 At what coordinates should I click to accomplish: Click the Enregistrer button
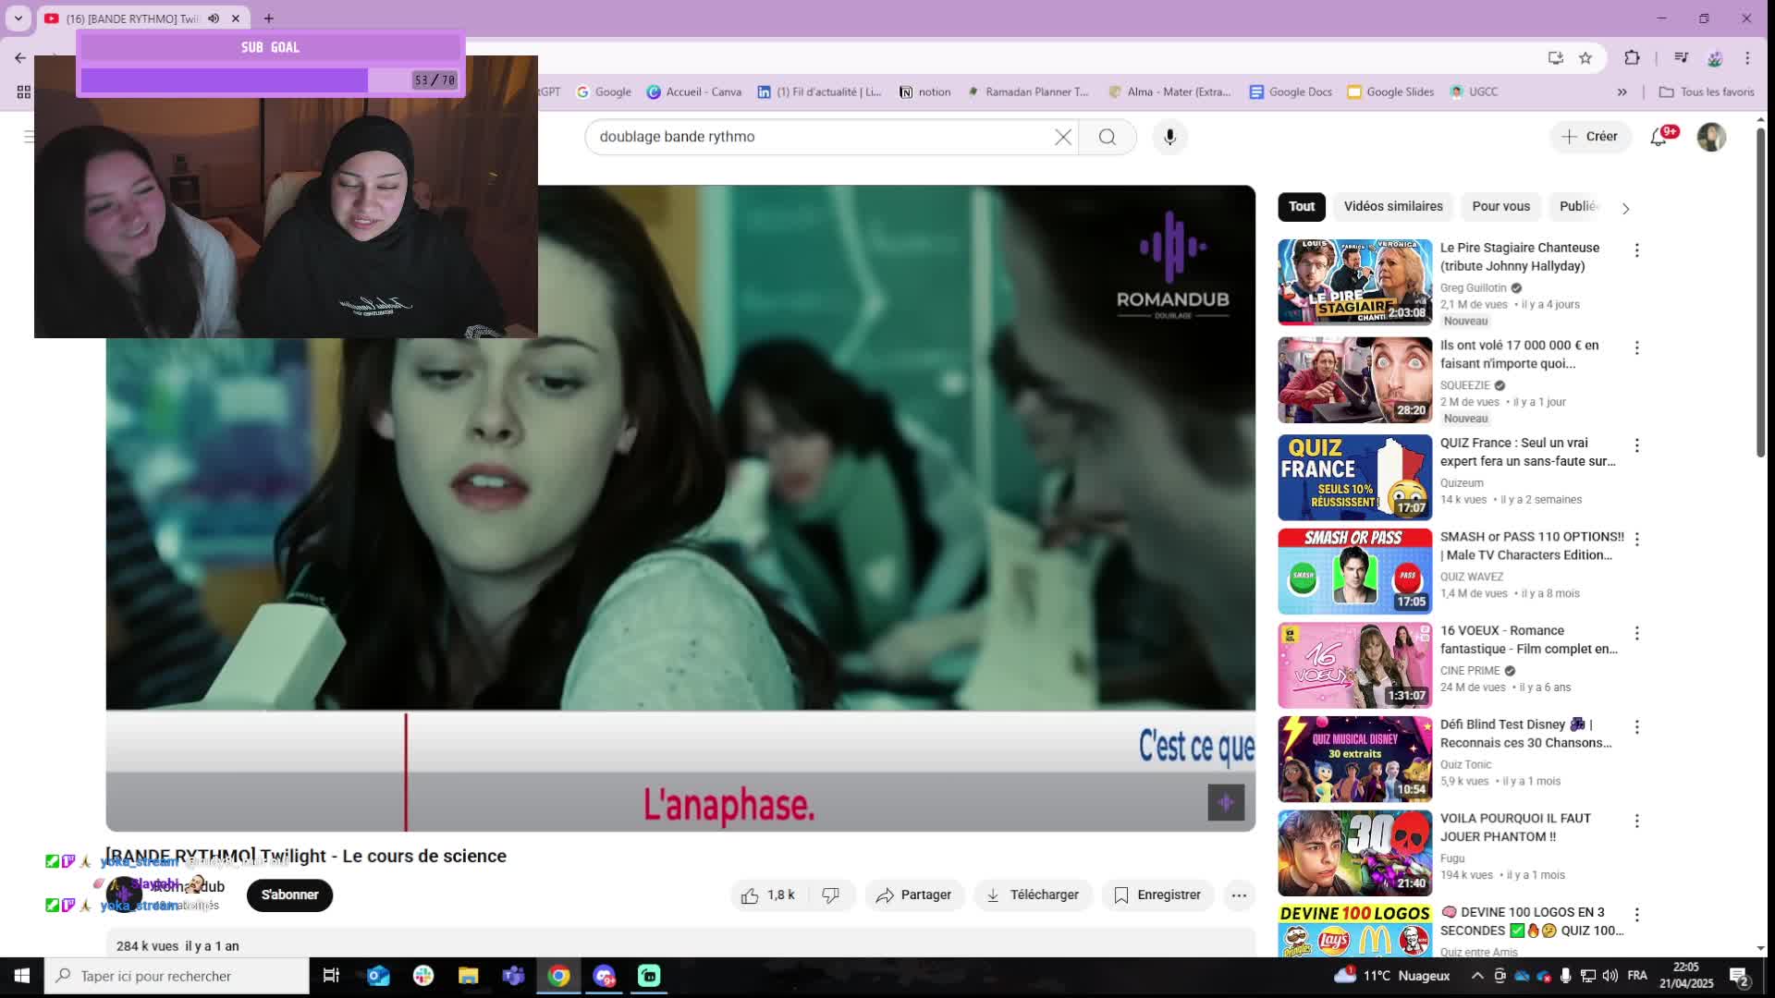[1157, 895]
